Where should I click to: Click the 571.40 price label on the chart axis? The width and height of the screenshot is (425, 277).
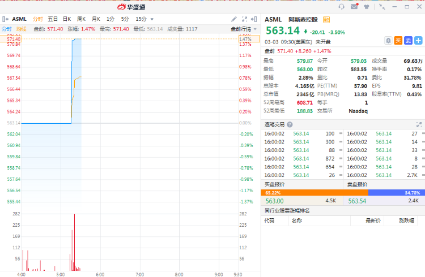[11, 39]
